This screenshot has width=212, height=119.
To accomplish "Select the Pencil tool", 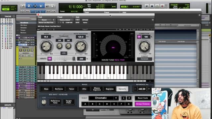I will (x=52, y=6).
